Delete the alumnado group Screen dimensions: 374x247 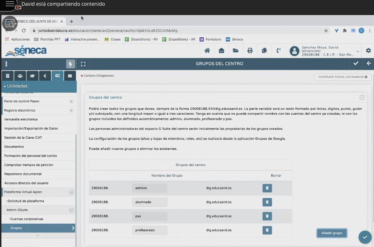[x=267, y=202]
